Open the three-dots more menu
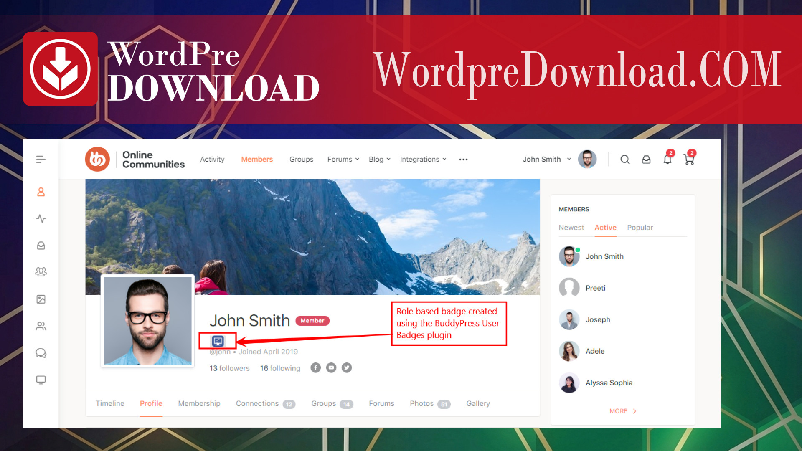Viewport: 802px width, 451px height. 463,159
